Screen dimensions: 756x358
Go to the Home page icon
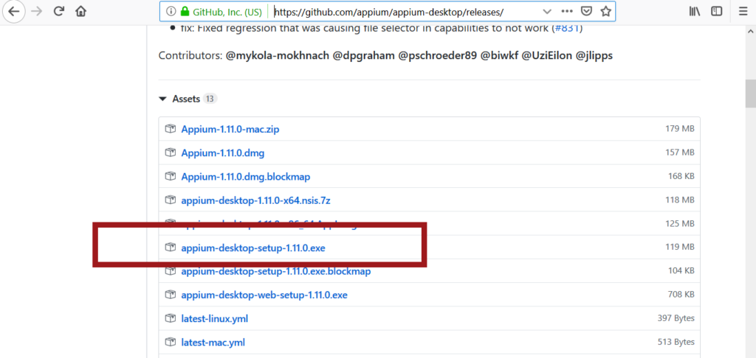pos(80,11)
